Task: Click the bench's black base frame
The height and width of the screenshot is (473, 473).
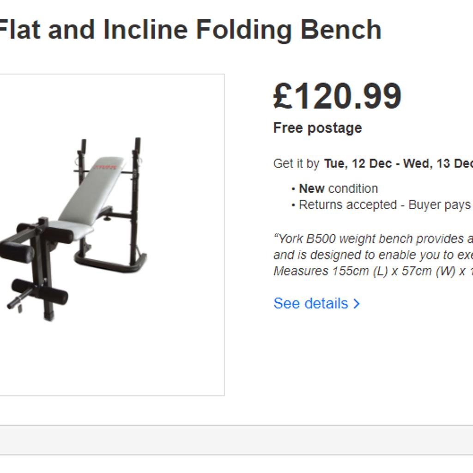Action: 111,262
